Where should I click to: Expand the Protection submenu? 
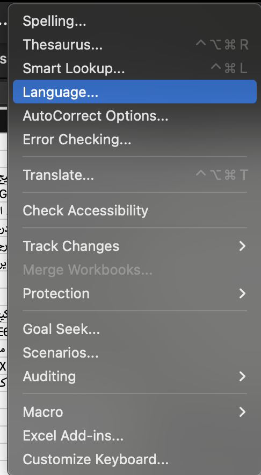coord(135,293)
